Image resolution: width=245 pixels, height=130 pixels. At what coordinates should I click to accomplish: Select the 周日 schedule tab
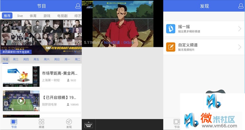click(57, 59)
